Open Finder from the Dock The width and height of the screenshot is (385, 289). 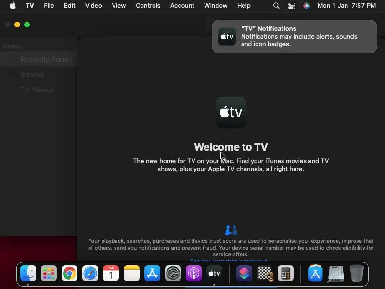pyautogui.click(x=28, y=273)
